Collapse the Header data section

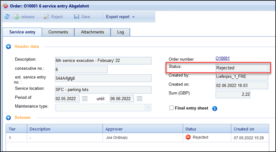(8, 47)
